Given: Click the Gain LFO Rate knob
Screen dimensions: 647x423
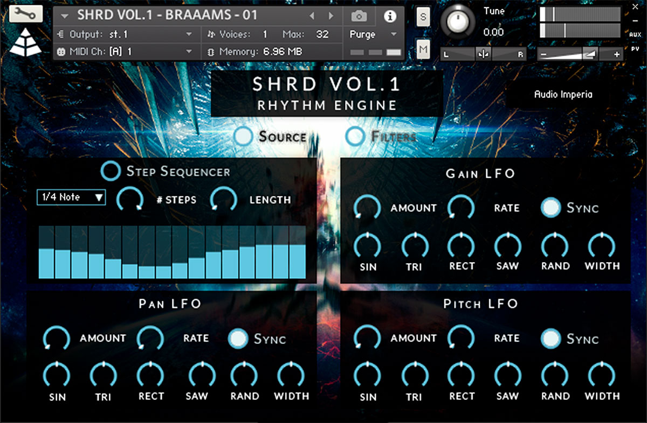Looking at the screenshot, I should 461,208.
